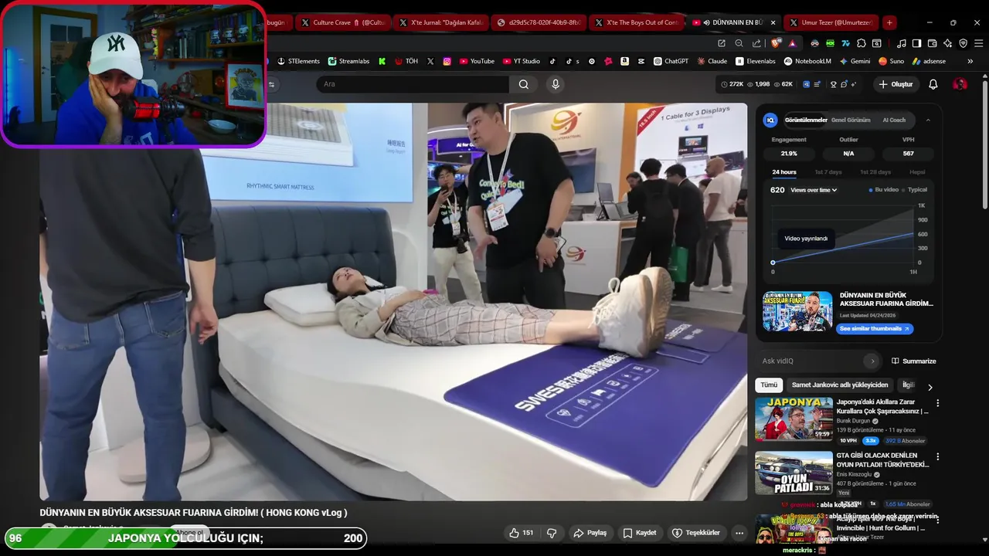Viewport: 989px width, 556px height.
Task: Open the YT Studio bookmark
Action: tap(522, 61)
